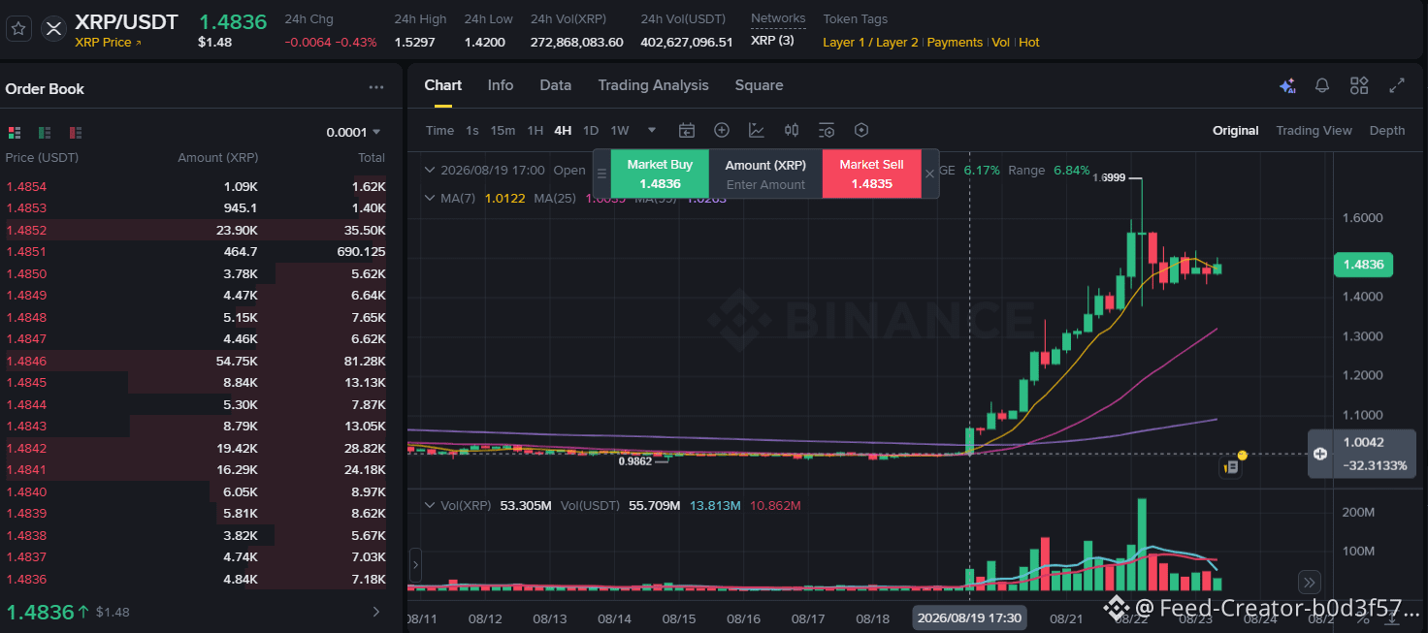Click the hexagon chart settings icon

tap(860, 130)
